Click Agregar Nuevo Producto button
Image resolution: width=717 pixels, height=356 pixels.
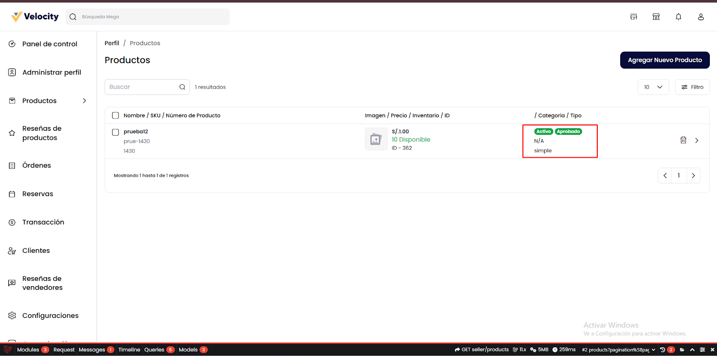coord(665,60)
